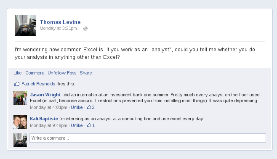This screenshot has width=277, height=159.
Task: Click thumbs-up count on Jason Wright's comment
Action: point(91,107)
